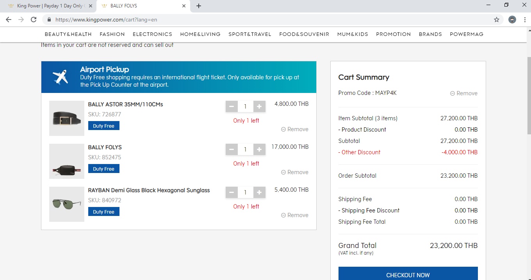Open RAYBAN sunglasses product thumbnail

tap(67, 204)
